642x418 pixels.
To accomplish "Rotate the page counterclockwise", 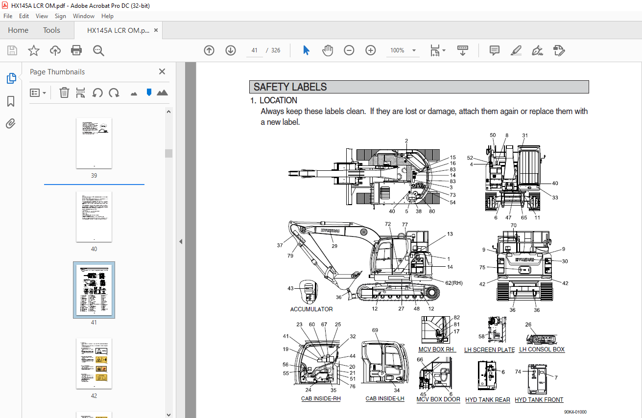I will [97, 93].
